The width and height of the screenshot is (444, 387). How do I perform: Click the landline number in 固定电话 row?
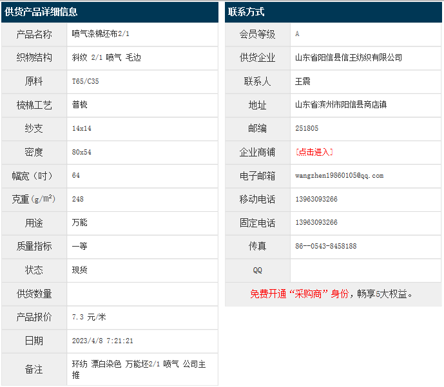316,223
